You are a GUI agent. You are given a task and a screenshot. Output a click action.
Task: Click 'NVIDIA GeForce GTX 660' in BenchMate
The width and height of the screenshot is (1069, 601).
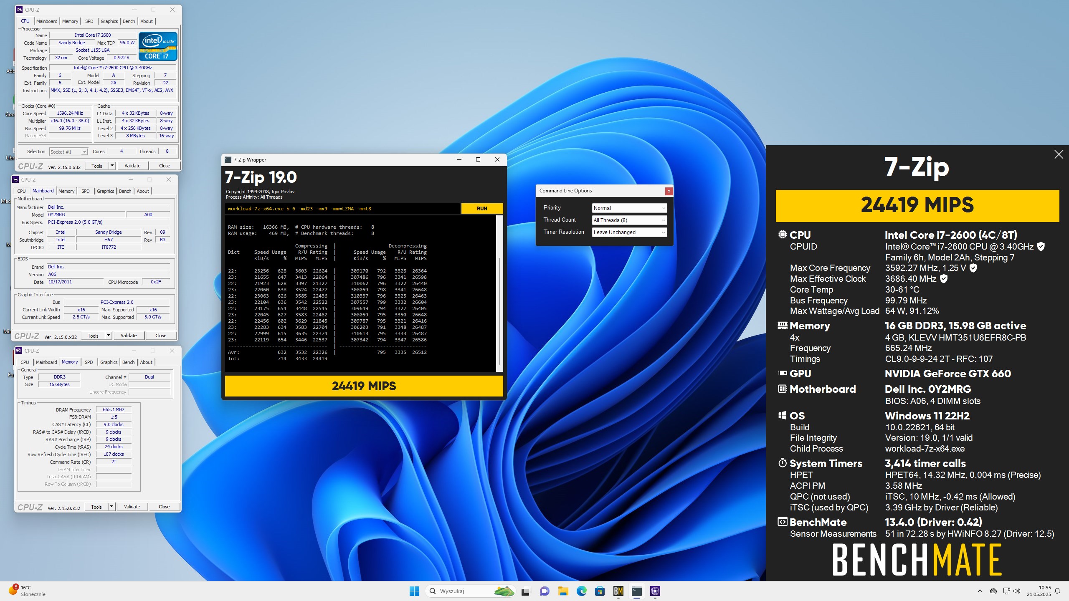coord(947,374)
